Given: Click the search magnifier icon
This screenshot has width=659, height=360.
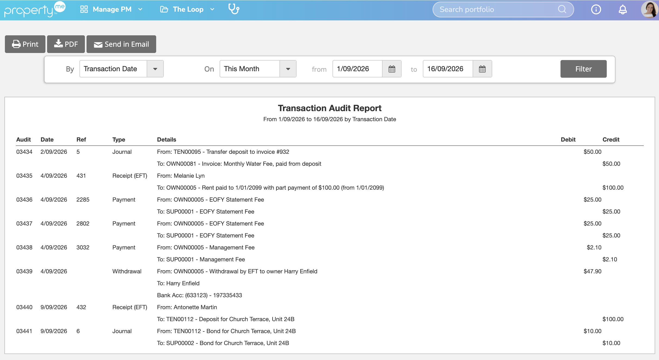Looking at the screenshot, I should (562, 10).
